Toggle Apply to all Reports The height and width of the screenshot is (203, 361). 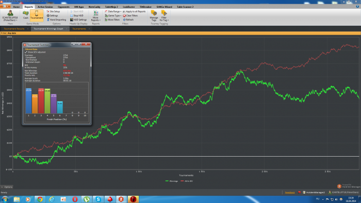pyautogui.click(x=134, y=11)
